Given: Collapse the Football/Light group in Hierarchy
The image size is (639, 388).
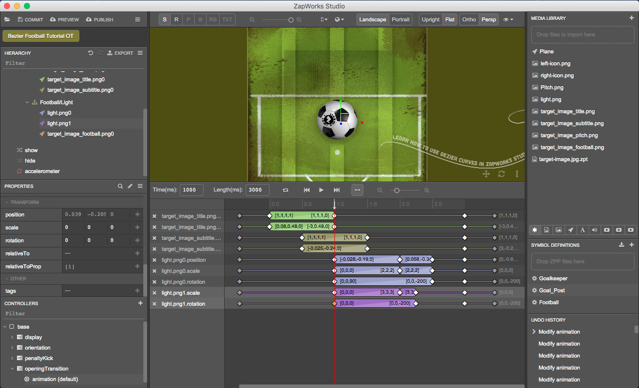Looking at the screenshot, I should 27,102.
